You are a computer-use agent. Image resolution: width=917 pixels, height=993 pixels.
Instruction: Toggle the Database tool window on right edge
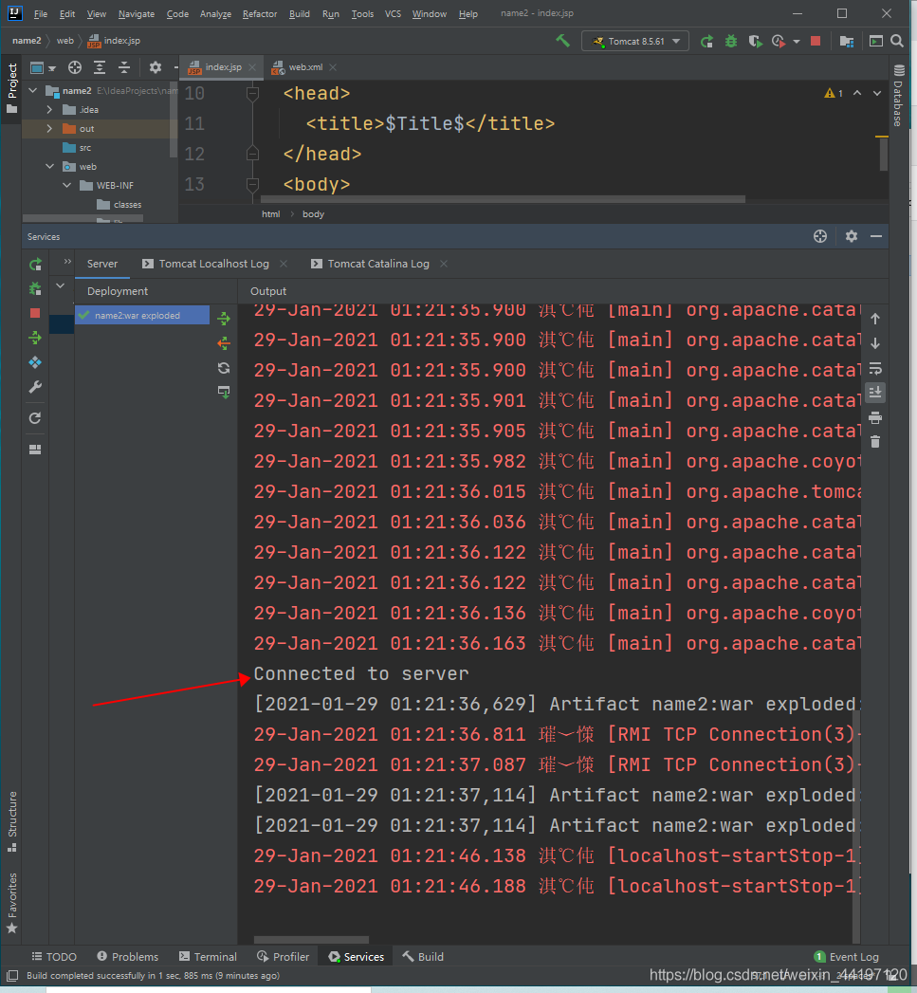pos(897,97)
